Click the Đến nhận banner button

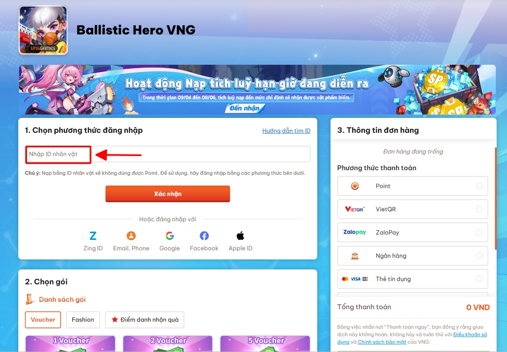pyautogui.click(x=245, y=108)
